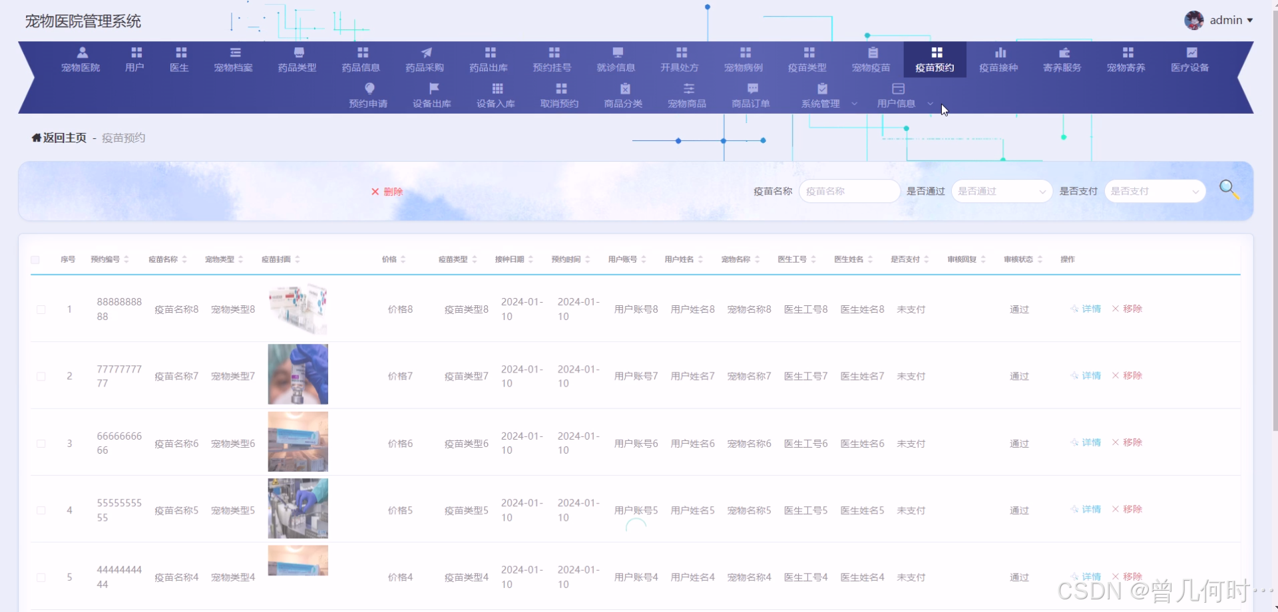Open 取消预约 navigation item

coord(560,96)
